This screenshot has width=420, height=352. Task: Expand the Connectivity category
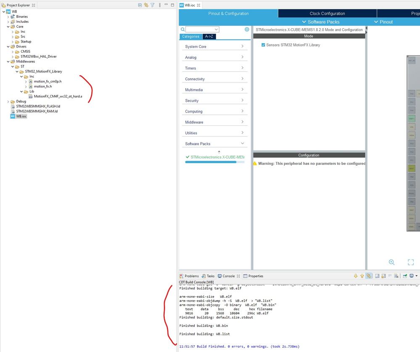pos(214,79)
